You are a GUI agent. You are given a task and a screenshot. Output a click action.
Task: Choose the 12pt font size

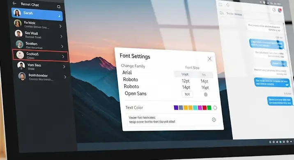point(186,81)
